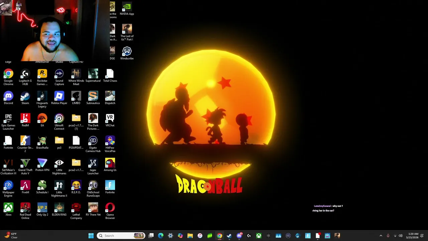
Task: Select Sid Meier's Civilization VI icon
Action: [x=8, y=167]
